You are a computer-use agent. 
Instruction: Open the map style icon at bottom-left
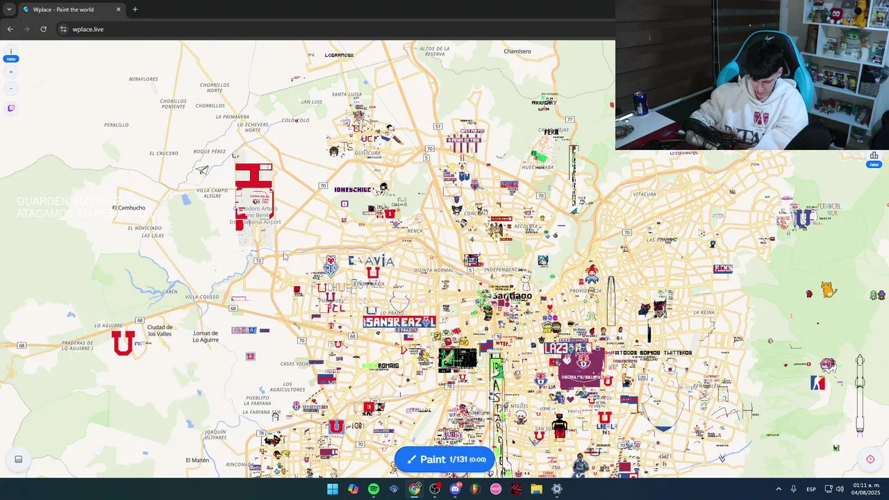click(19, 459)
